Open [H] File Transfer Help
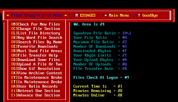178x102 pixels. tap(34, 55)
